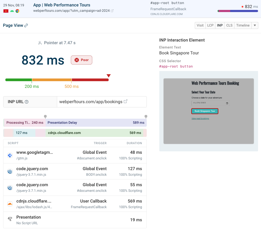Screen dimensions: 261x232
Task: Click the jQuery icon in the BODY.onclick row
Action: (x=10, y=171)
